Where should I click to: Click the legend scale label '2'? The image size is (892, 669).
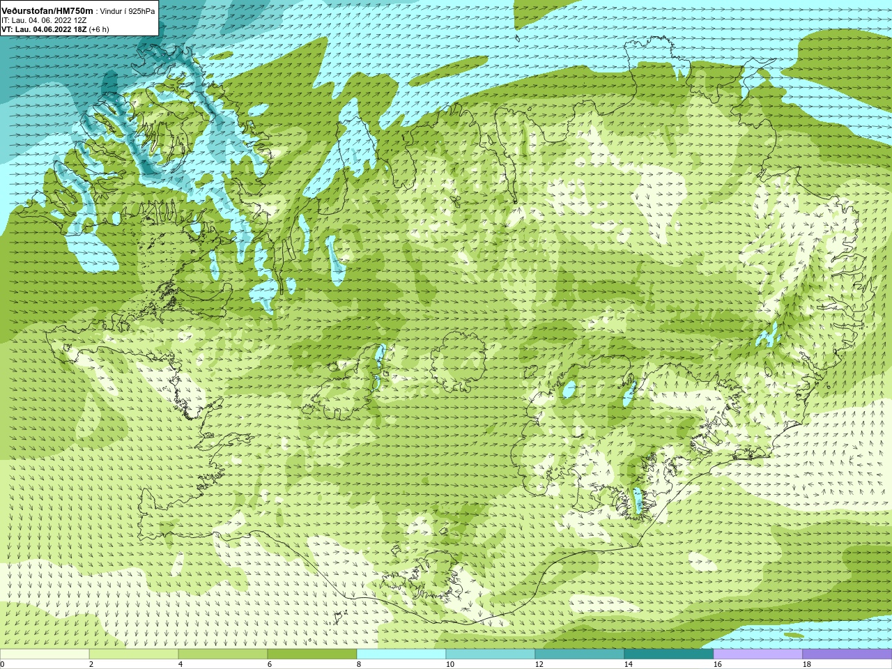tap(91, 664)
